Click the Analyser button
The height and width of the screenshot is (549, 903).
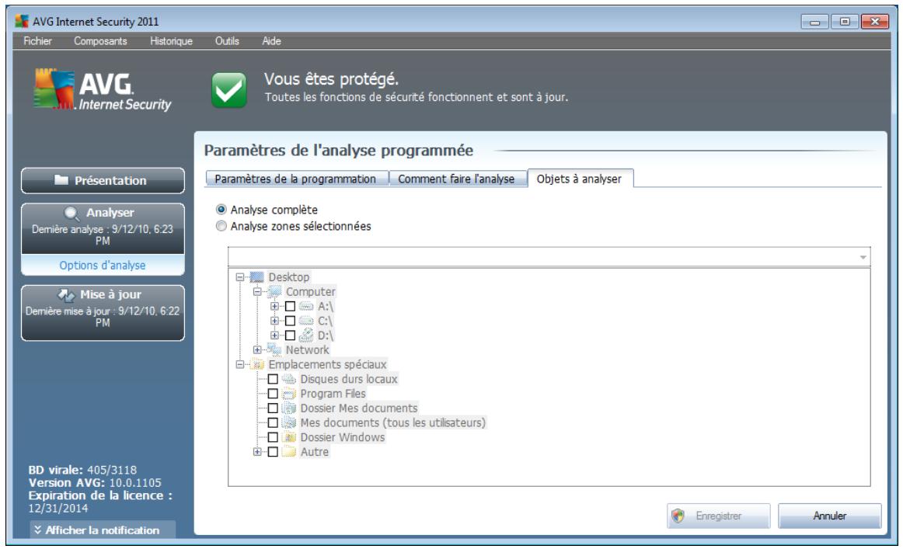103,228
